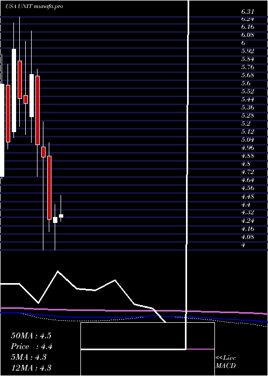This screenshot has width=268, height=376.
Task: Click the 5.92 price axis label
Action: pyautogui.click(x=248, y=51)
